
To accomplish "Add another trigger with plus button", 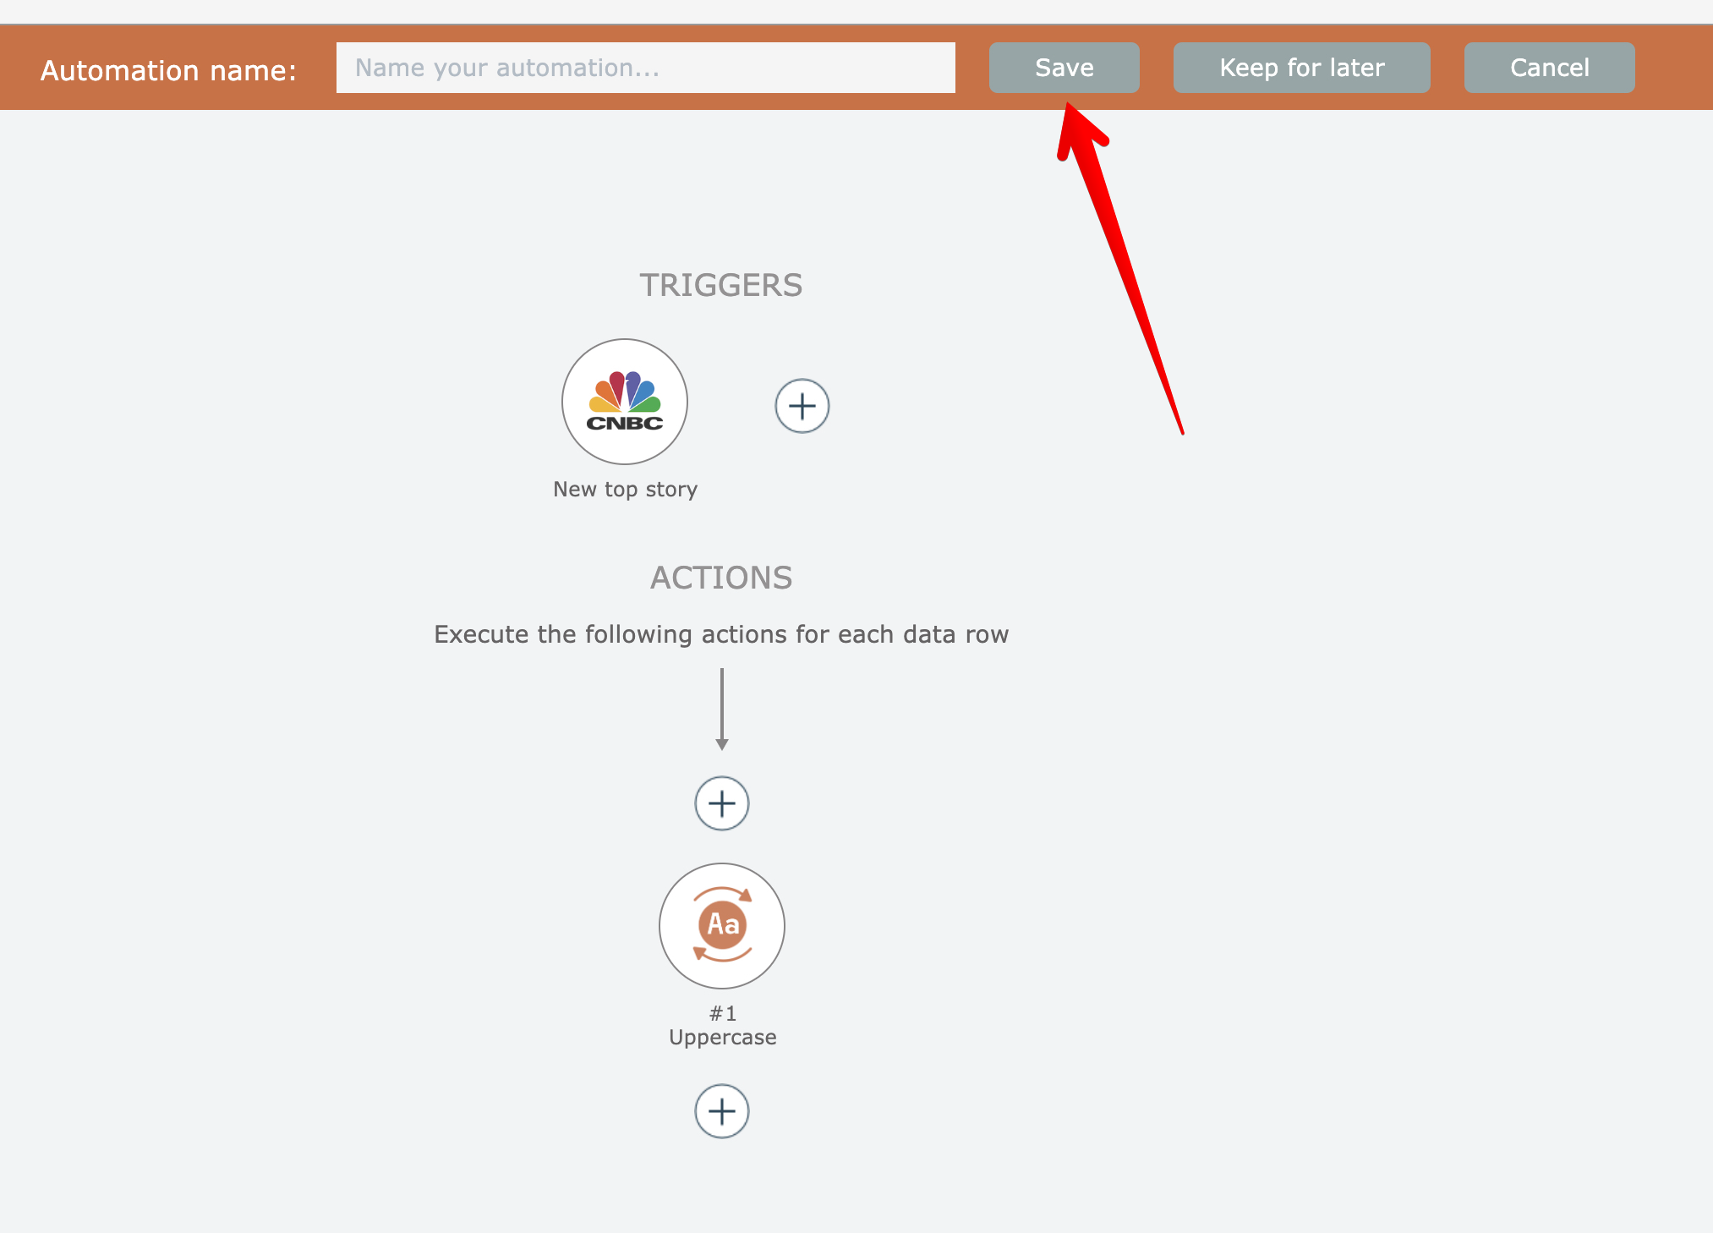I will click(x=802, y=406).
